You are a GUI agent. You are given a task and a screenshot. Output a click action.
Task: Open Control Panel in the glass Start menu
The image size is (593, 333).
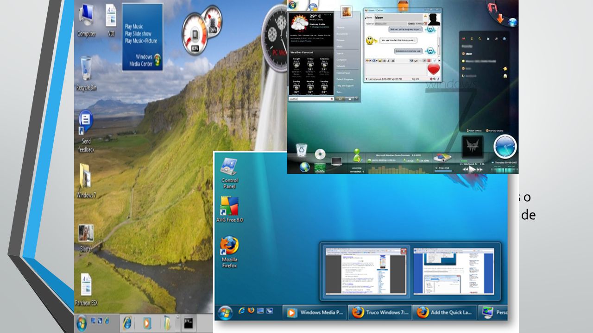(343, 73)
